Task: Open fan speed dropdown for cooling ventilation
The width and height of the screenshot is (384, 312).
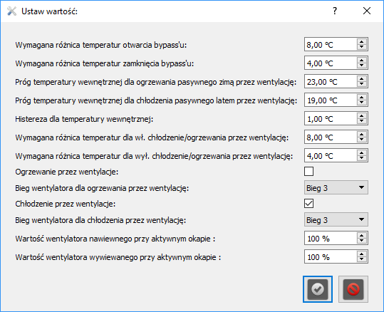Action: coord(336,219)
